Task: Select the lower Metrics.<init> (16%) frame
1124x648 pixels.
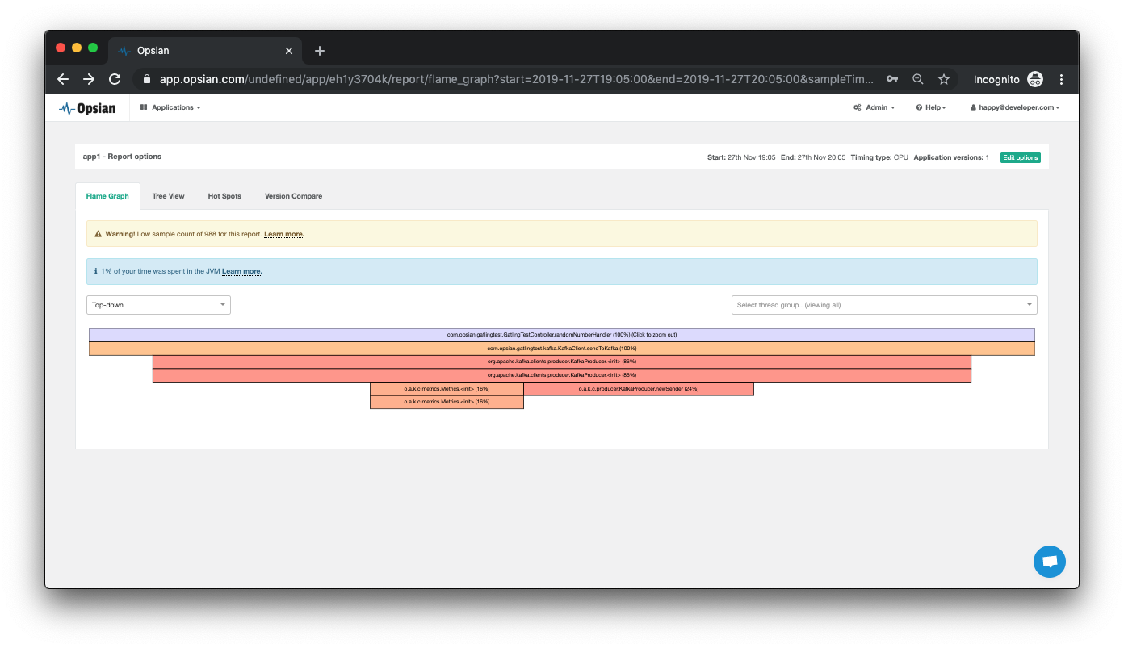Action: coord(447,402)
